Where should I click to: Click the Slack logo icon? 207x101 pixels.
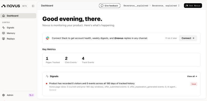tap(48, 38)
